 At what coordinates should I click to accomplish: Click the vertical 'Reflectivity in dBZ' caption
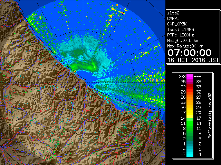point(210,115)
